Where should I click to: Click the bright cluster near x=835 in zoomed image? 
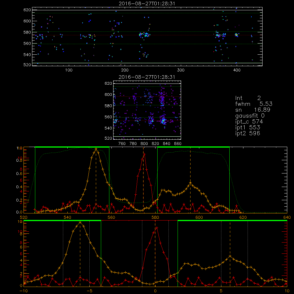(x=163, y=121)
